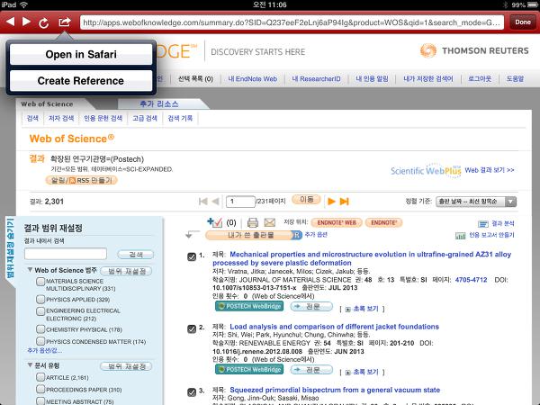Uncheck record 2 Load analysis checkbox
The width and height of the screenshot is (540, 405).
point(192,328)
